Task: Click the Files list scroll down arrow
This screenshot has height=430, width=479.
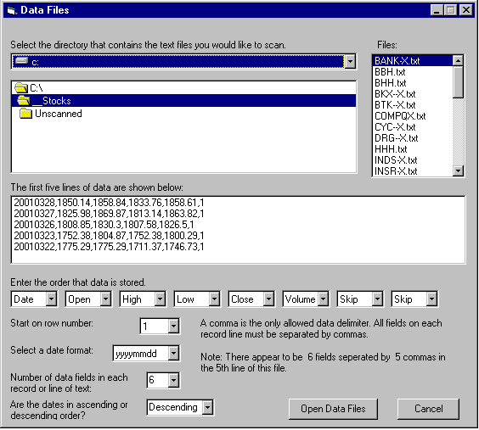Action: point(458,170)
